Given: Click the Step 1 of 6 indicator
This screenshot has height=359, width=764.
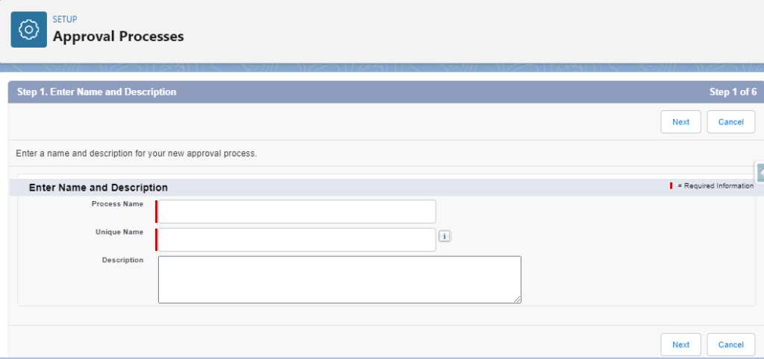Looking at the screenshot, I should click(x=733, y=92).
